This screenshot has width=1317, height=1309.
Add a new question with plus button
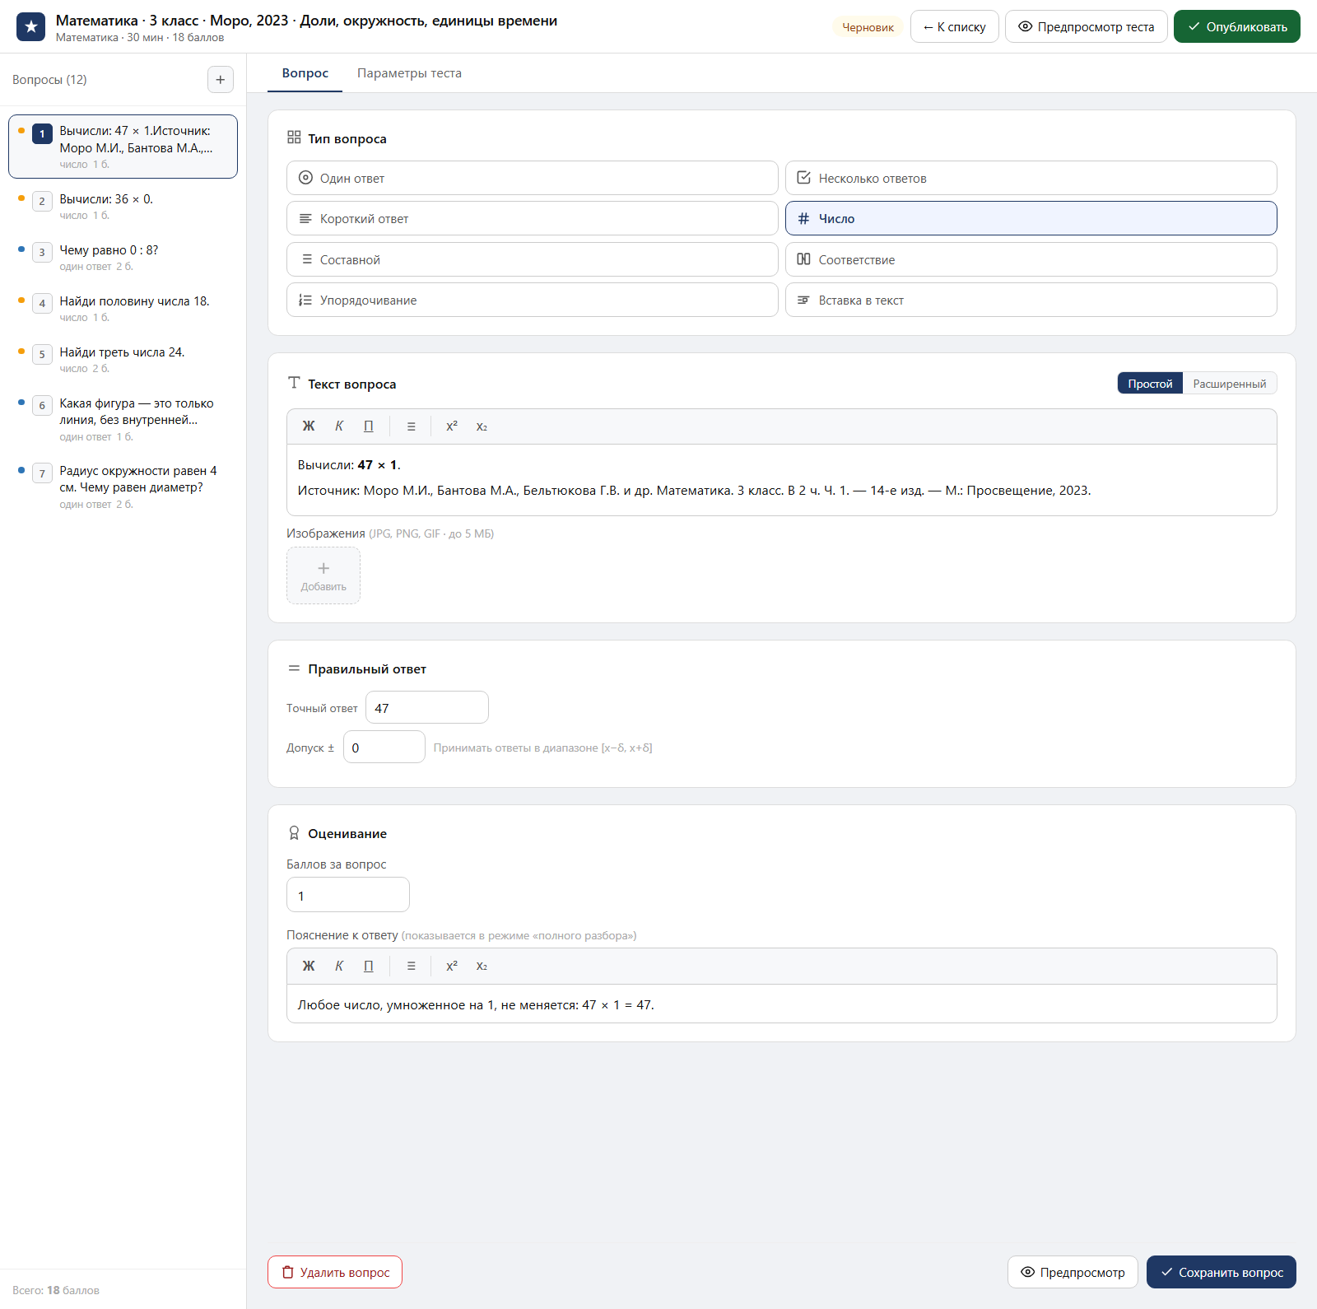point(220,80)
